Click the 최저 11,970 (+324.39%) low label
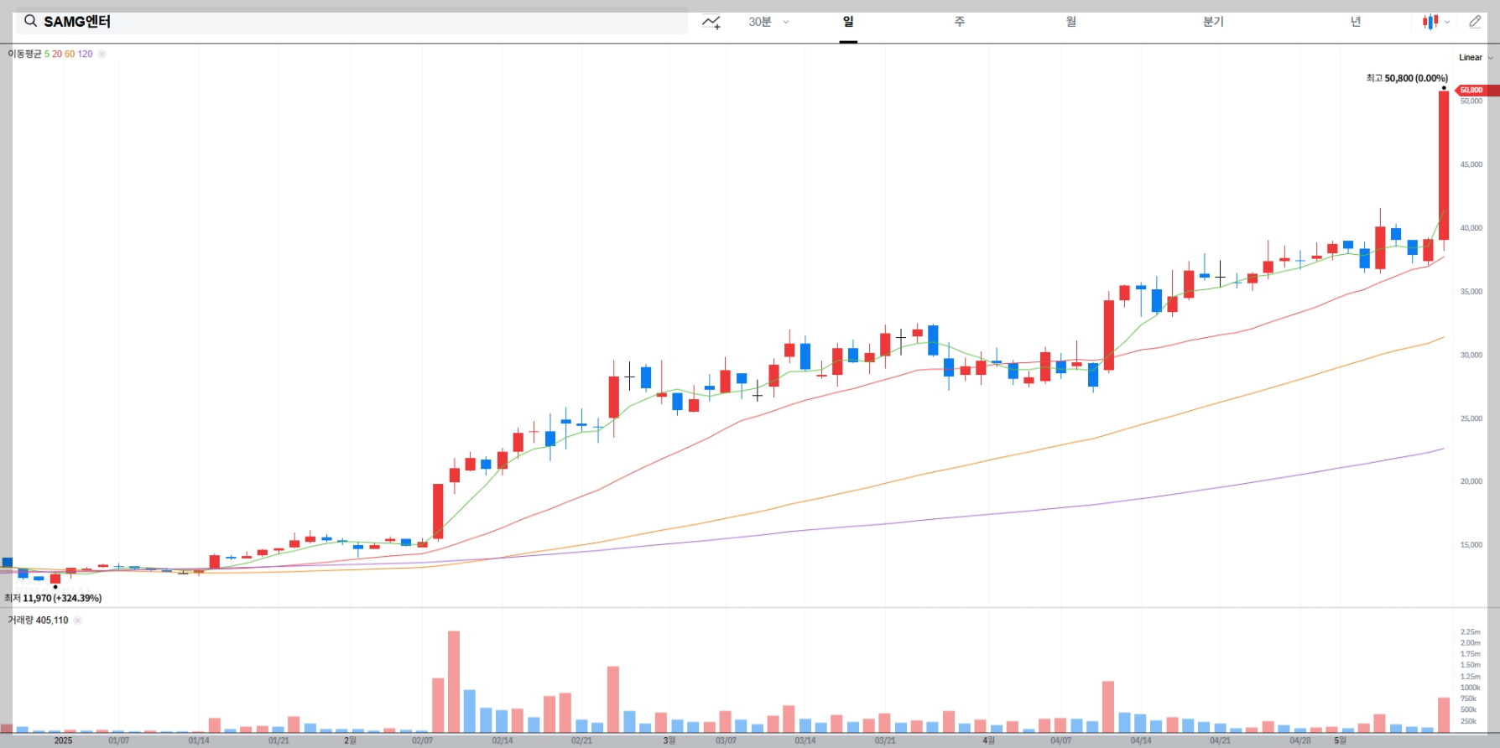1500x748 pixels. pyautogui.click(x=53, y=598)
